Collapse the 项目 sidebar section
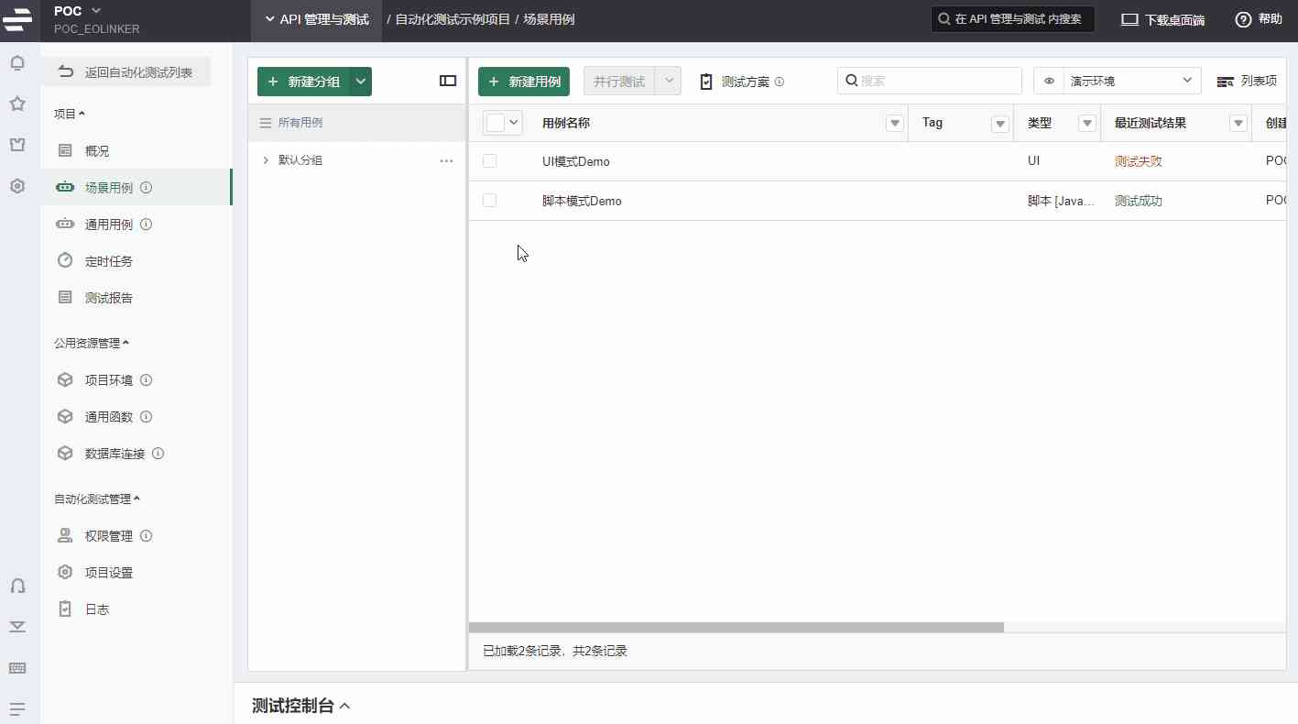The width and height of the screenshot is (1298, 724). 70,114
